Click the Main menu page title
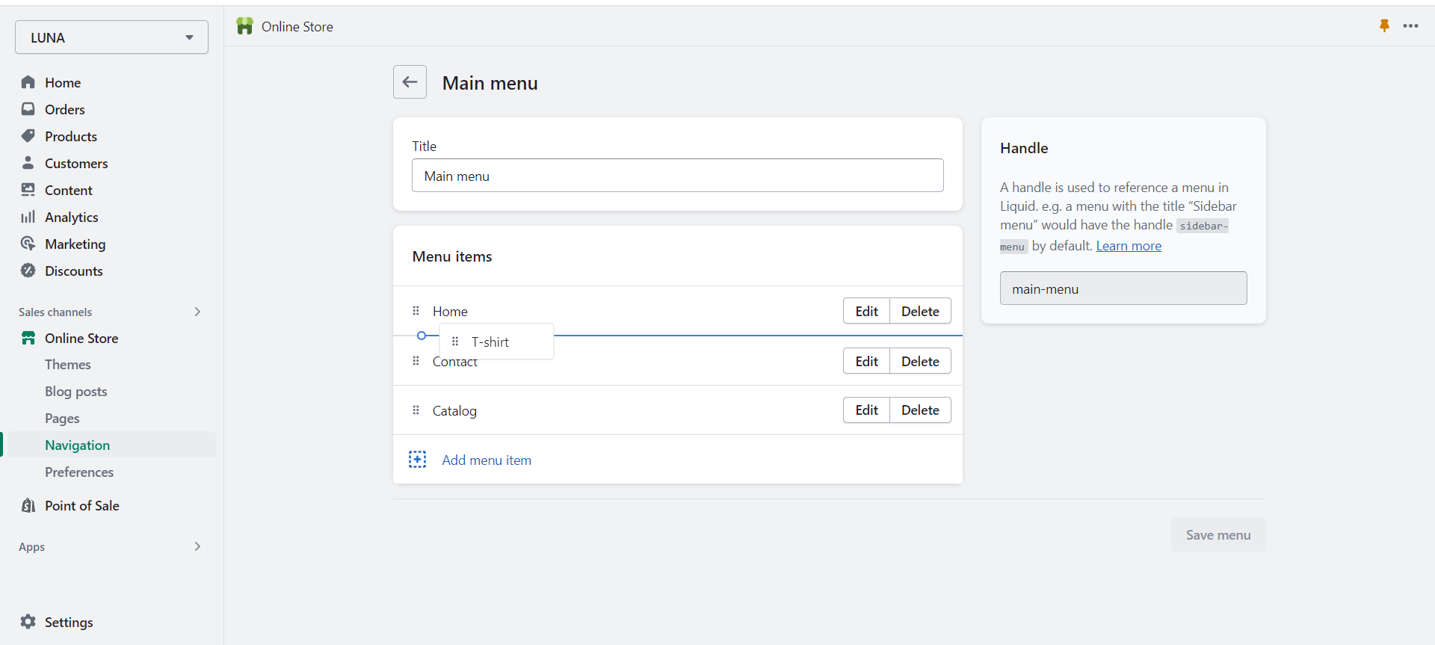The height and width of the screenshot is (645, 1435). (x=490, y=83)
